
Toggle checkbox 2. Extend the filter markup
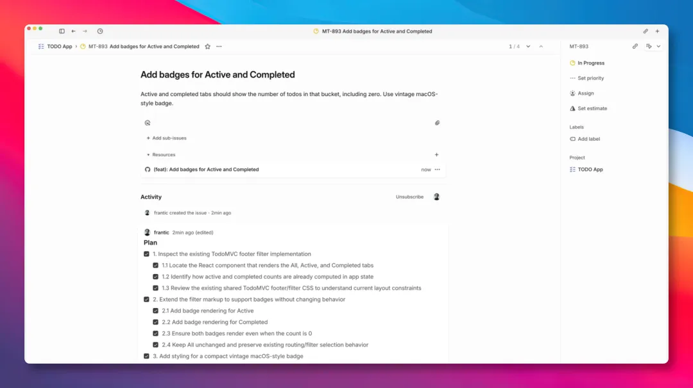(146, 300)
